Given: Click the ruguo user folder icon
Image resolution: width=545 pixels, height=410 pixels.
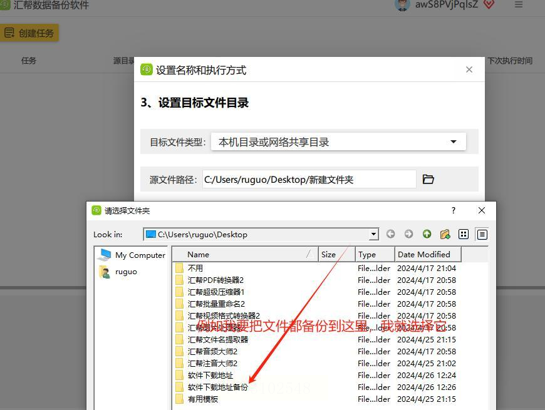Looking at the screenshot, I should (104, 272).
